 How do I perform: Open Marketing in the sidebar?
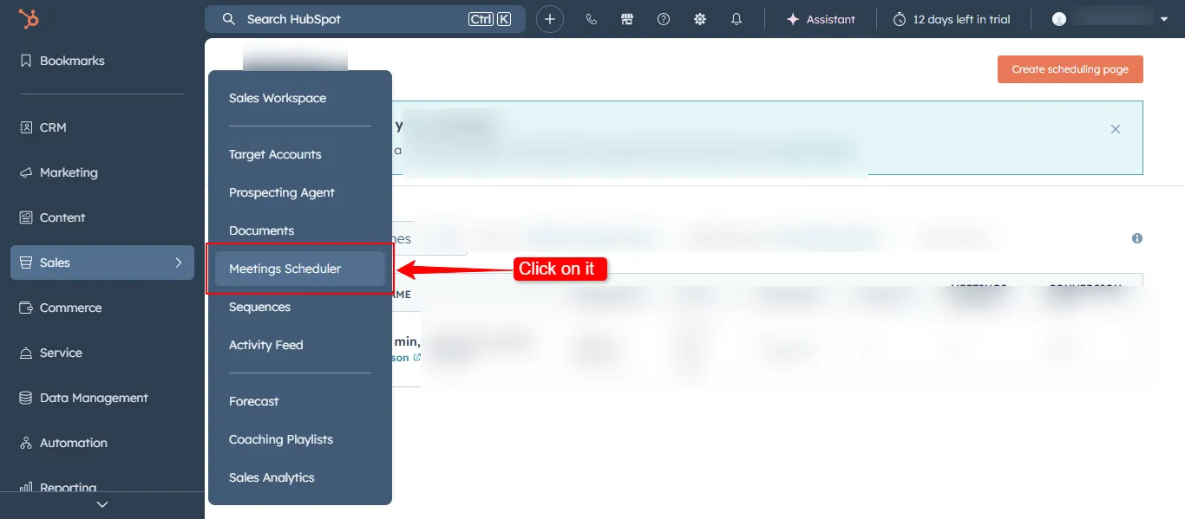click(102, 172)
